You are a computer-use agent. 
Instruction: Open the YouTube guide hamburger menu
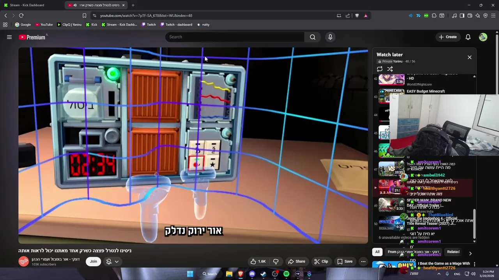9,37
